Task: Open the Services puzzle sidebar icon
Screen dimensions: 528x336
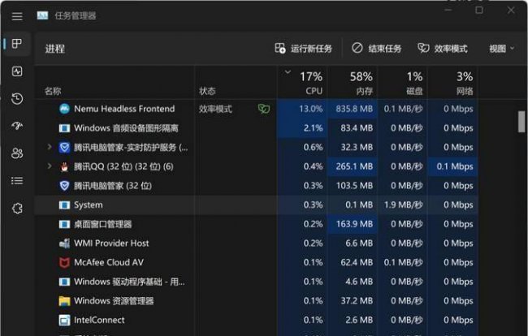Action: coord(17,209)
